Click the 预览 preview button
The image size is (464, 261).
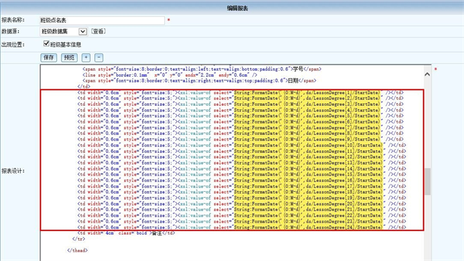(x=69, y=57)
